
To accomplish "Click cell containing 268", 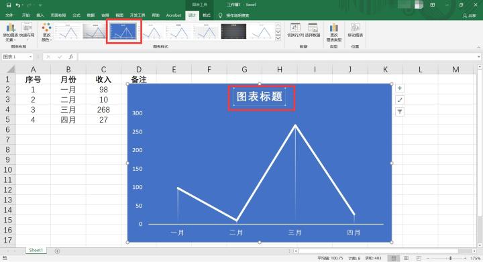I will pyautogui.click(x=103, y=110).
